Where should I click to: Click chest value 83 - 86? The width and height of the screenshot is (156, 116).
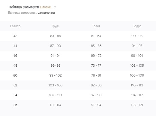click(x=55, y=36)
